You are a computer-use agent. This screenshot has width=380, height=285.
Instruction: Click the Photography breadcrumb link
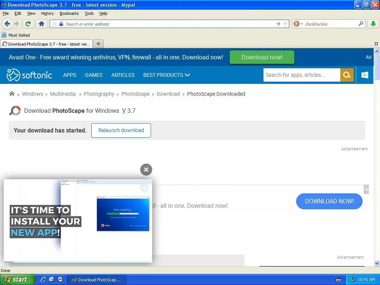(x=99, y=94)
